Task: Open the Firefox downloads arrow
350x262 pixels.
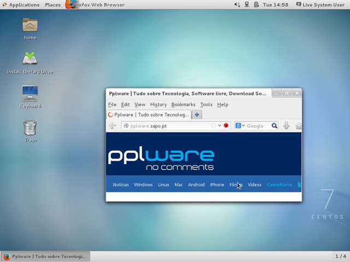Action: click(286, 126)
